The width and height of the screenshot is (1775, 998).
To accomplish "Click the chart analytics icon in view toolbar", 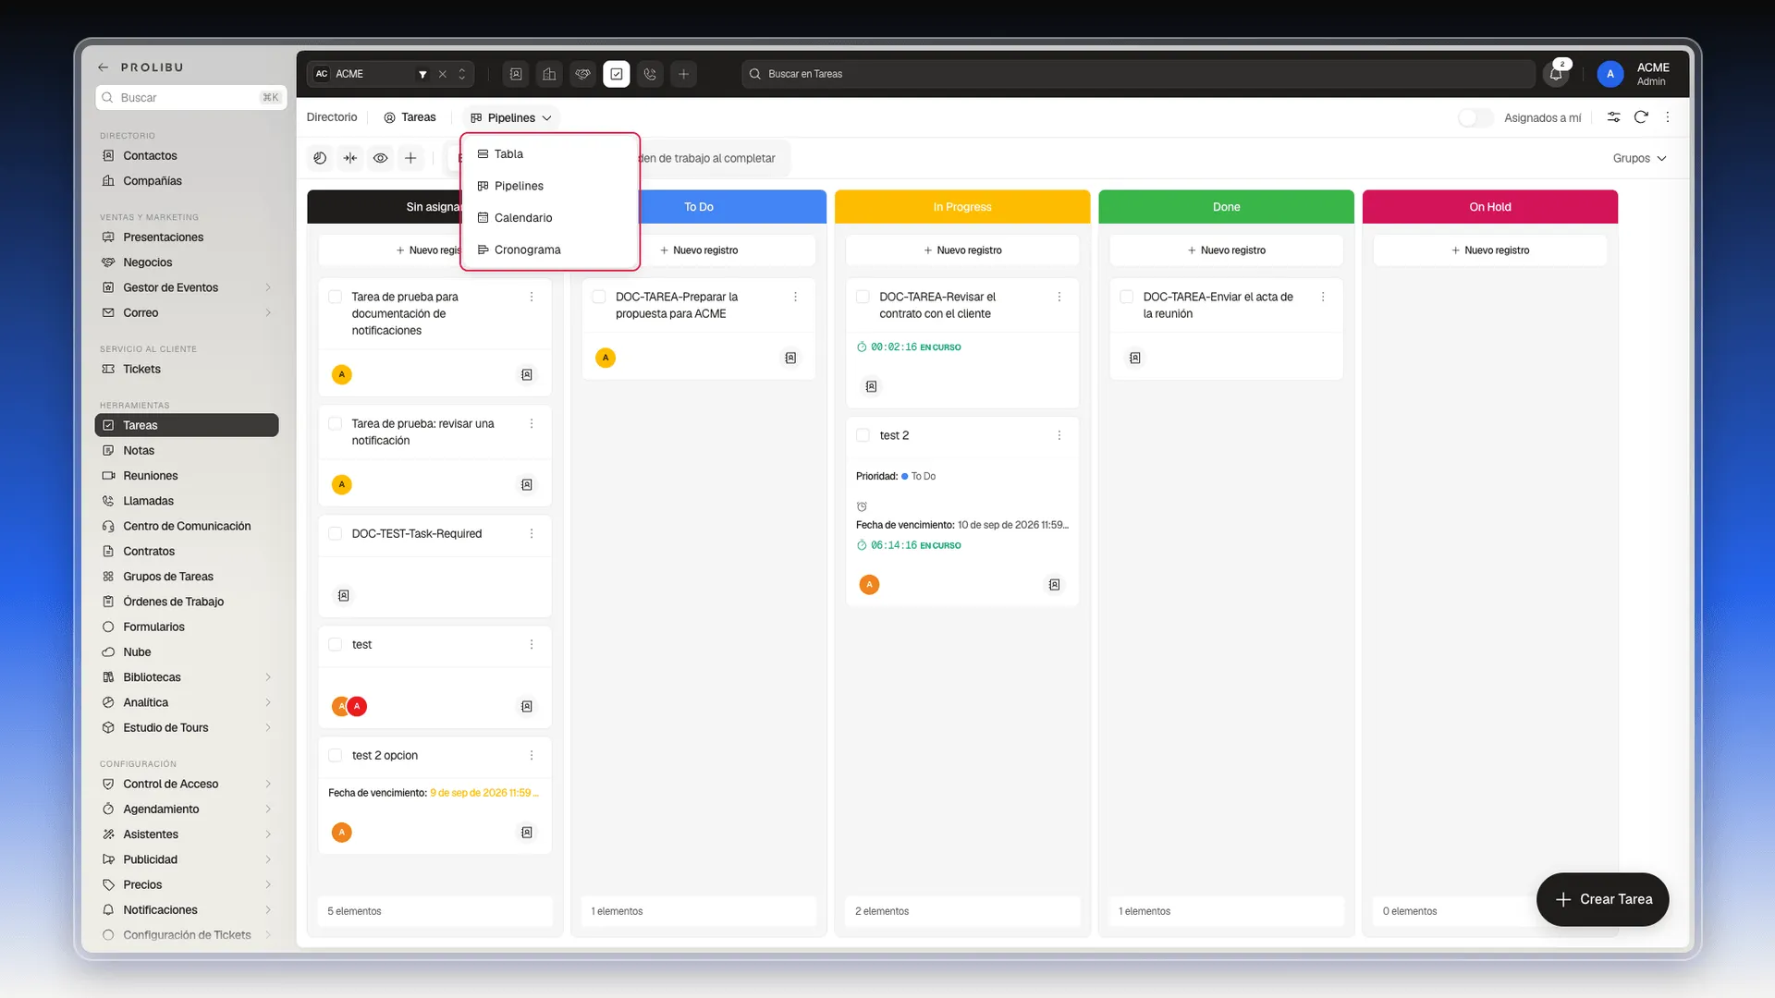I will 320,158.
